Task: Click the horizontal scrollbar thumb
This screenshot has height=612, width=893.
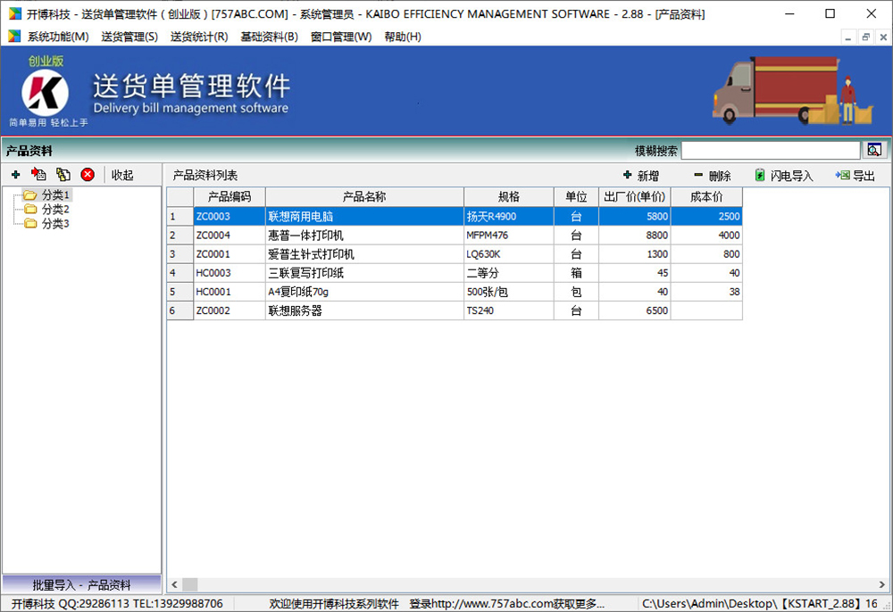Action: (189, 584)
